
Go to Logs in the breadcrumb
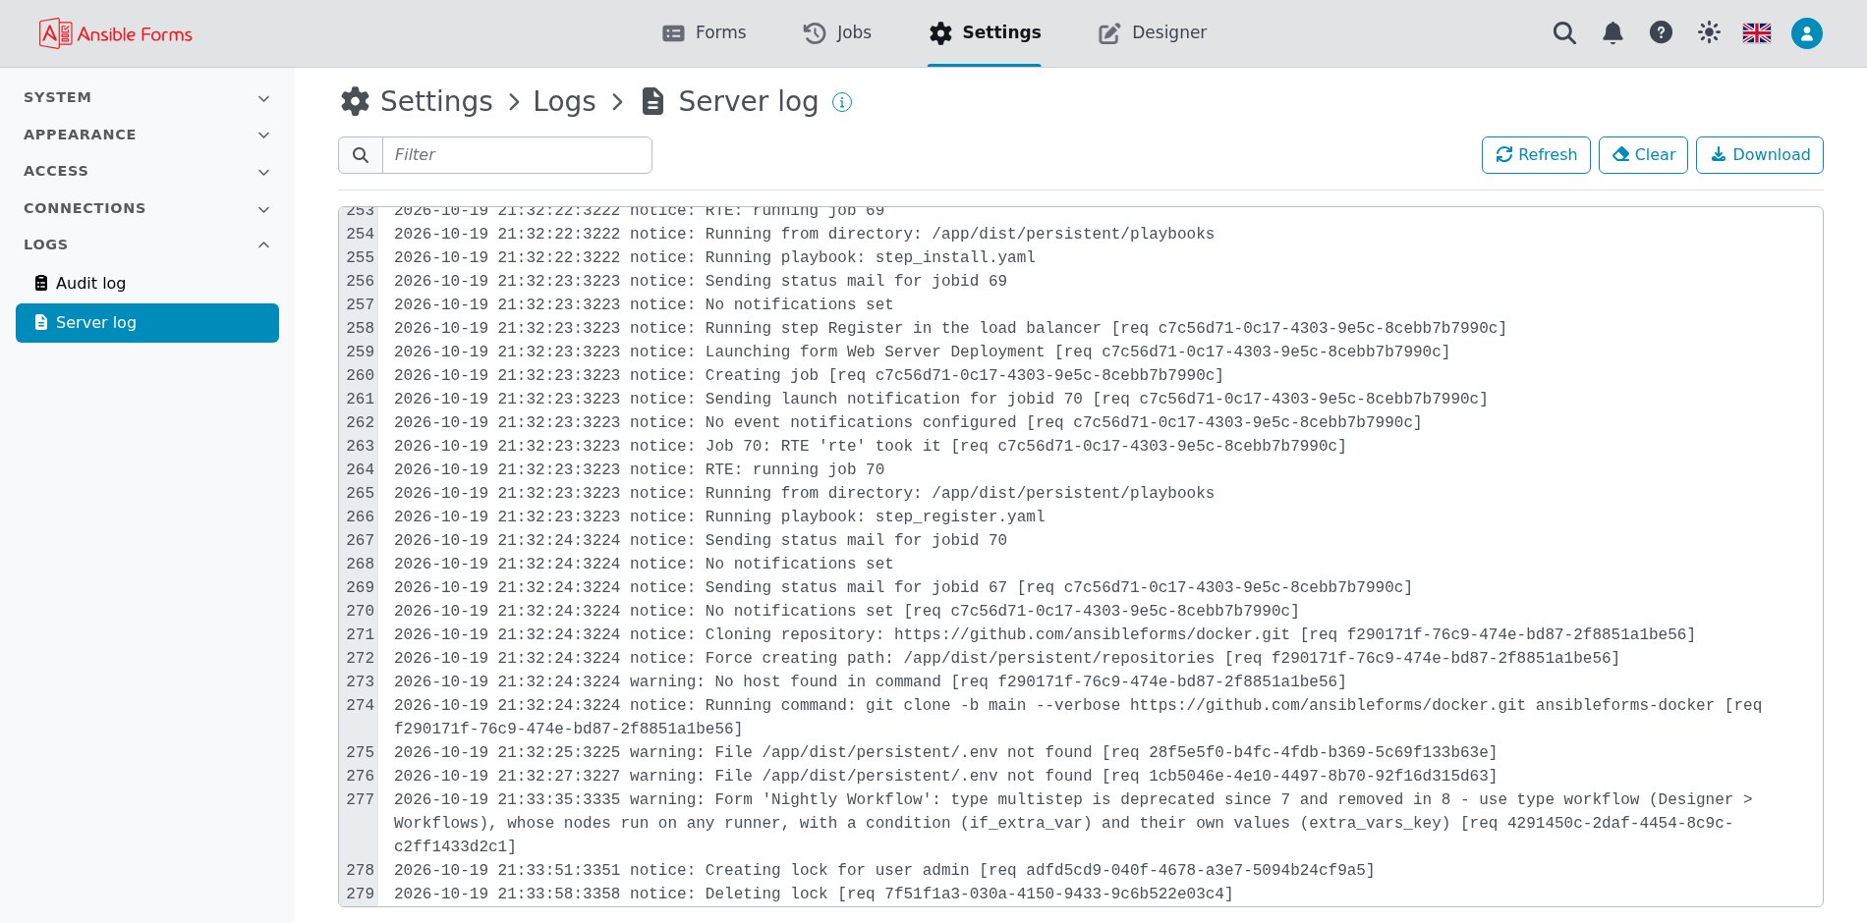[x=564, y=101]
